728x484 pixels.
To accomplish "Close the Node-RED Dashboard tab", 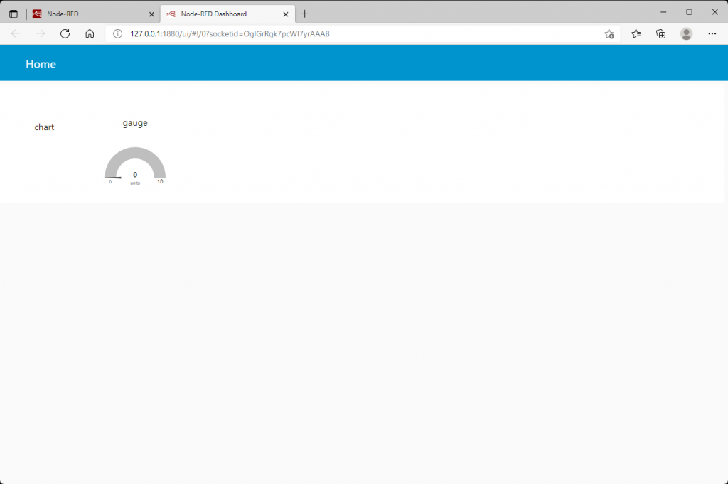I will coord(286,14).
